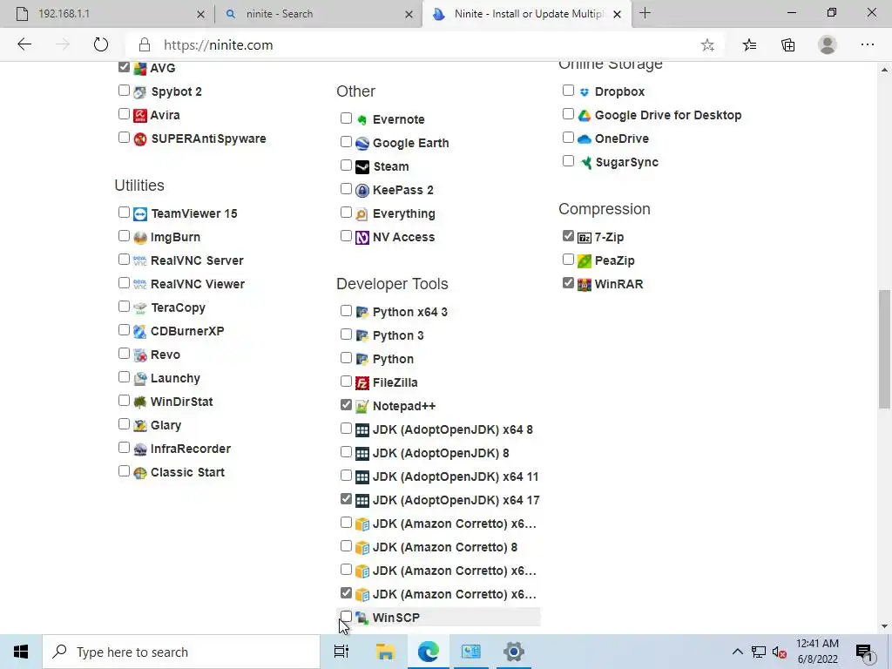
Task: Open the browser profile menu
Action: click(x=828, y=45)
